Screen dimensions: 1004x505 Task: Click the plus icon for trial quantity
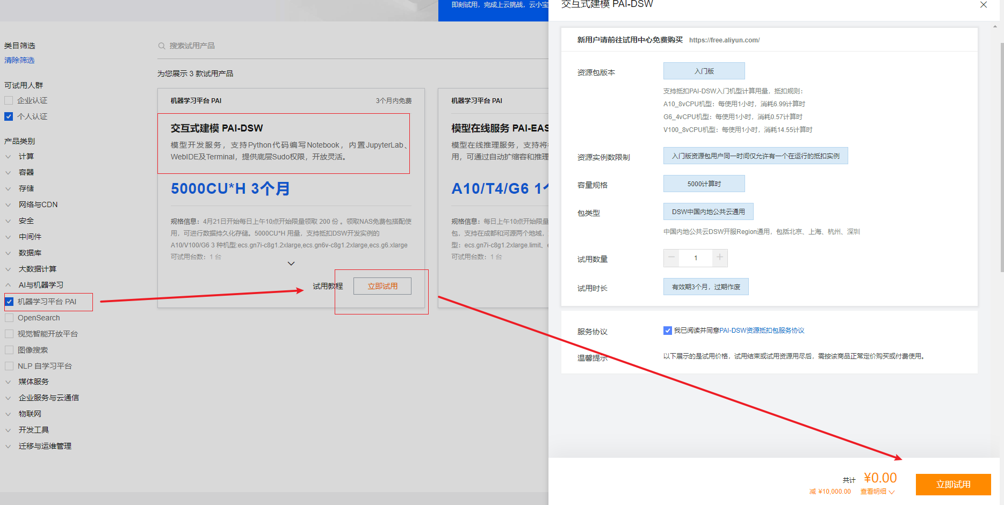720,258
